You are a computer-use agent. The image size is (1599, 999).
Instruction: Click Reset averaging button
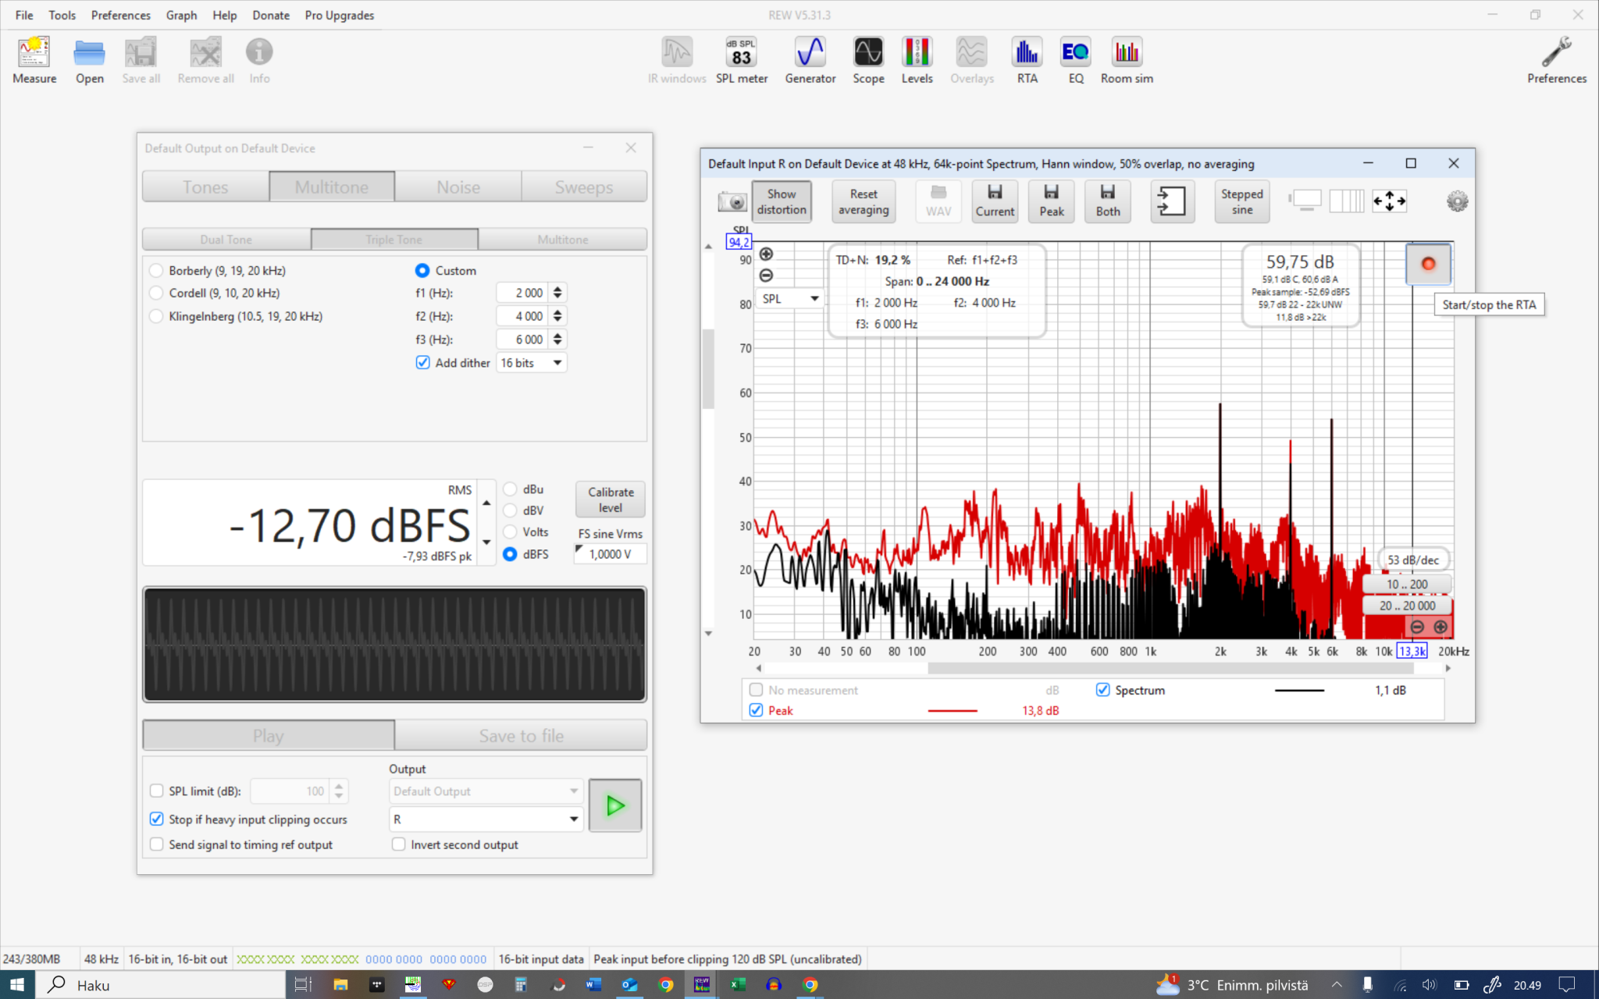864,201
